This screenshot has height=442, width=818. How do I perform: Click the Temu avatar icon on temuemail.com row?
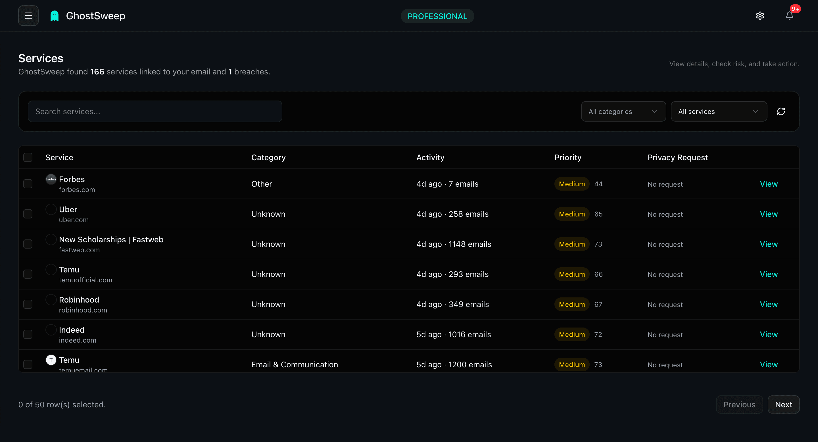pyautogui.click(x=51, y=360)
